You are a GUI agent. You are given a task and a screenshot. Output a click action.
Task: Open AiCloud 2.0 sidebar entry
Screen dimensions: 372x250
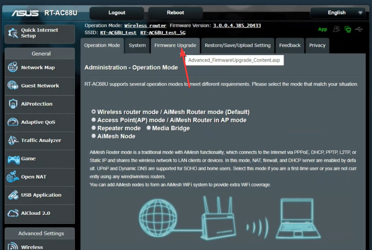(x=40, y=214)
